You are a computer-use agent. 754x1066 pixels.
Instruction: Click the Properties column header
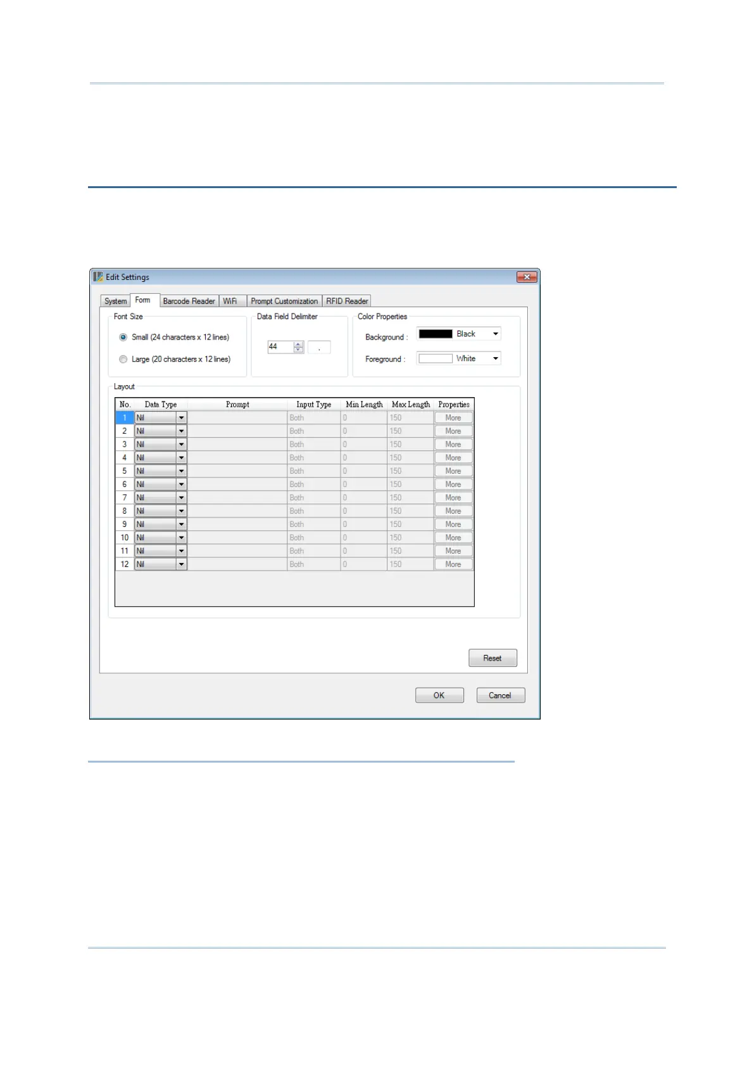click(x=454, y=405)
